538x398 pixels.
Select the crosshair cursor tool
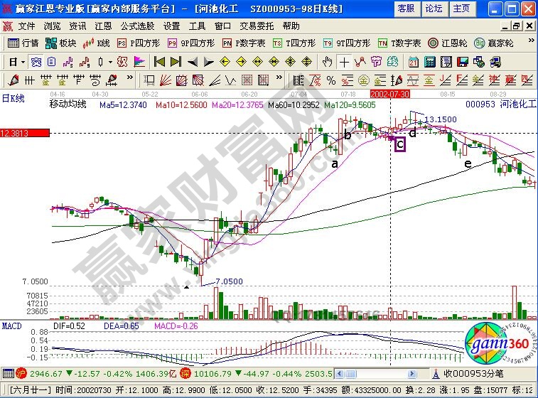point(344,61)
